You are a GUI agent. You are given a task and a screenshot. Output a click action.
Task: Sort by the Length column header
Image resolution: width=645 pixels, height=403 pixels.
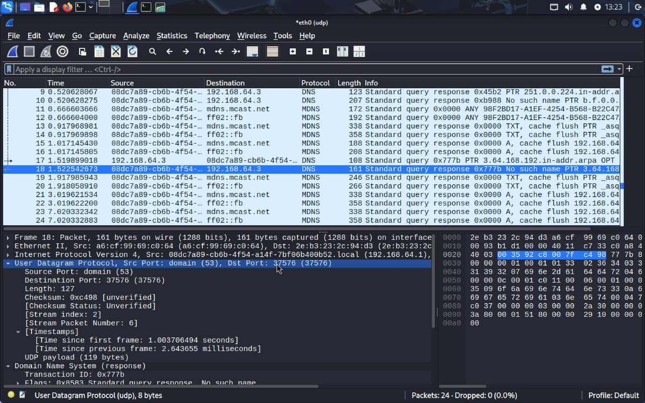(349, 83)
